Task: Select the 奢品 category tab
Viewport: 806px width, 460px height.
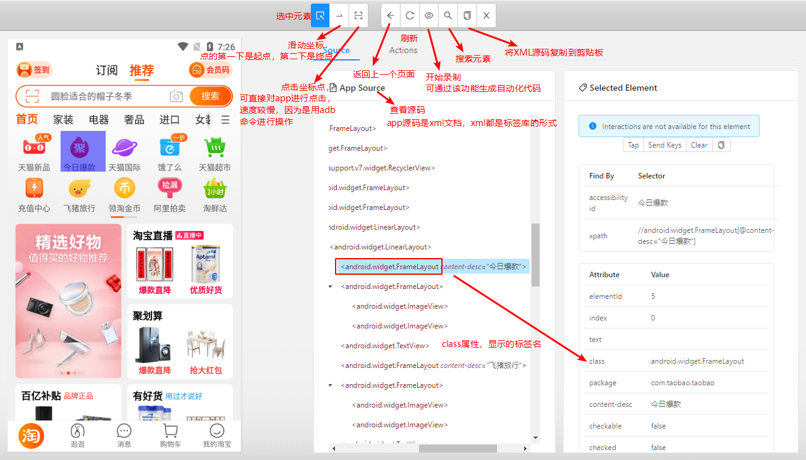Action: point(134,120)
